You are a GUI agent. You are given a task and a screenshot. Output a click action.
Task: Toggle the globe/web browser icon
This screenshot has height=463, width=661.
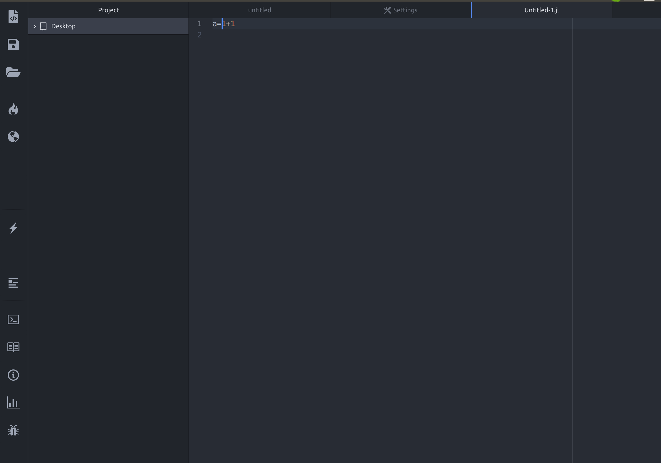point(14,137)
